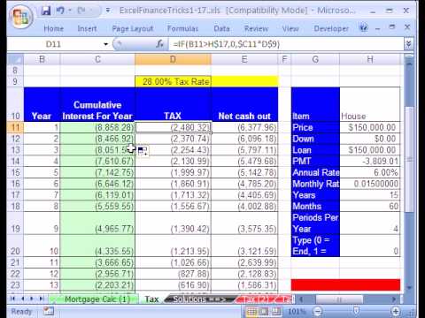Open the Formulas ribbon tab
This screenshot has width=425, height=318.
pyautogui.click(x=182, y=28)
